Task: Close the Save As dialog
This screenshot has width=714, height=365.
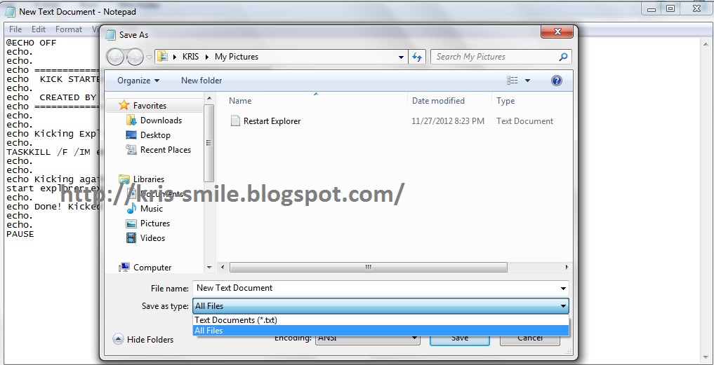Action: point(557,32)
